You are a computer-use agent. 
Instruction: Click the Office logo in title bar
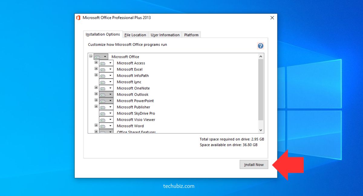pos(78,18)
